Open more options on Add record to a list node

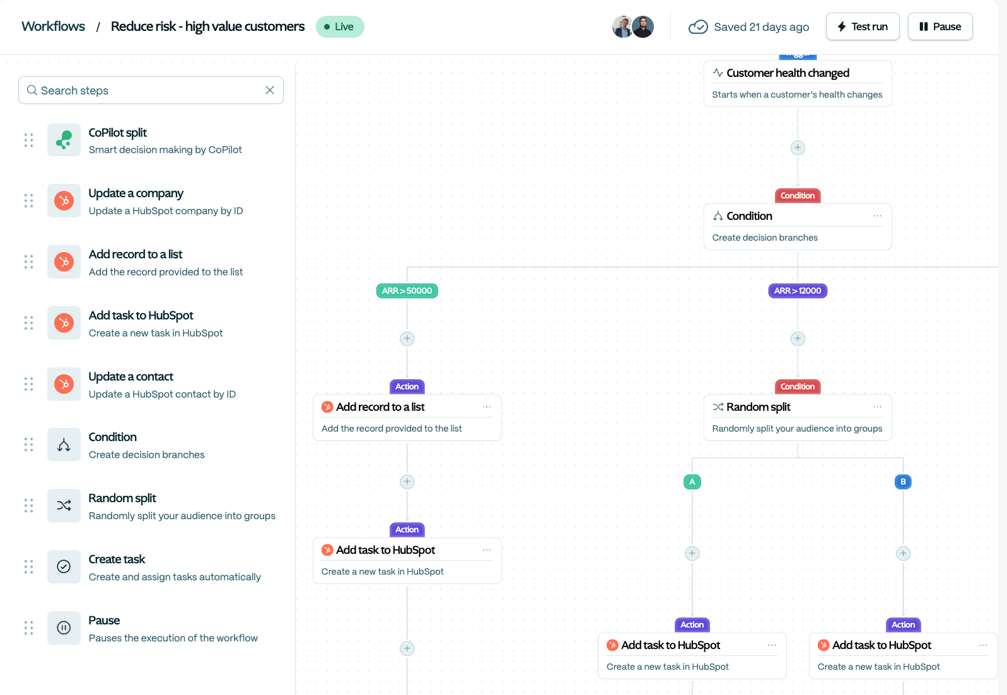(x=486, y=407)
